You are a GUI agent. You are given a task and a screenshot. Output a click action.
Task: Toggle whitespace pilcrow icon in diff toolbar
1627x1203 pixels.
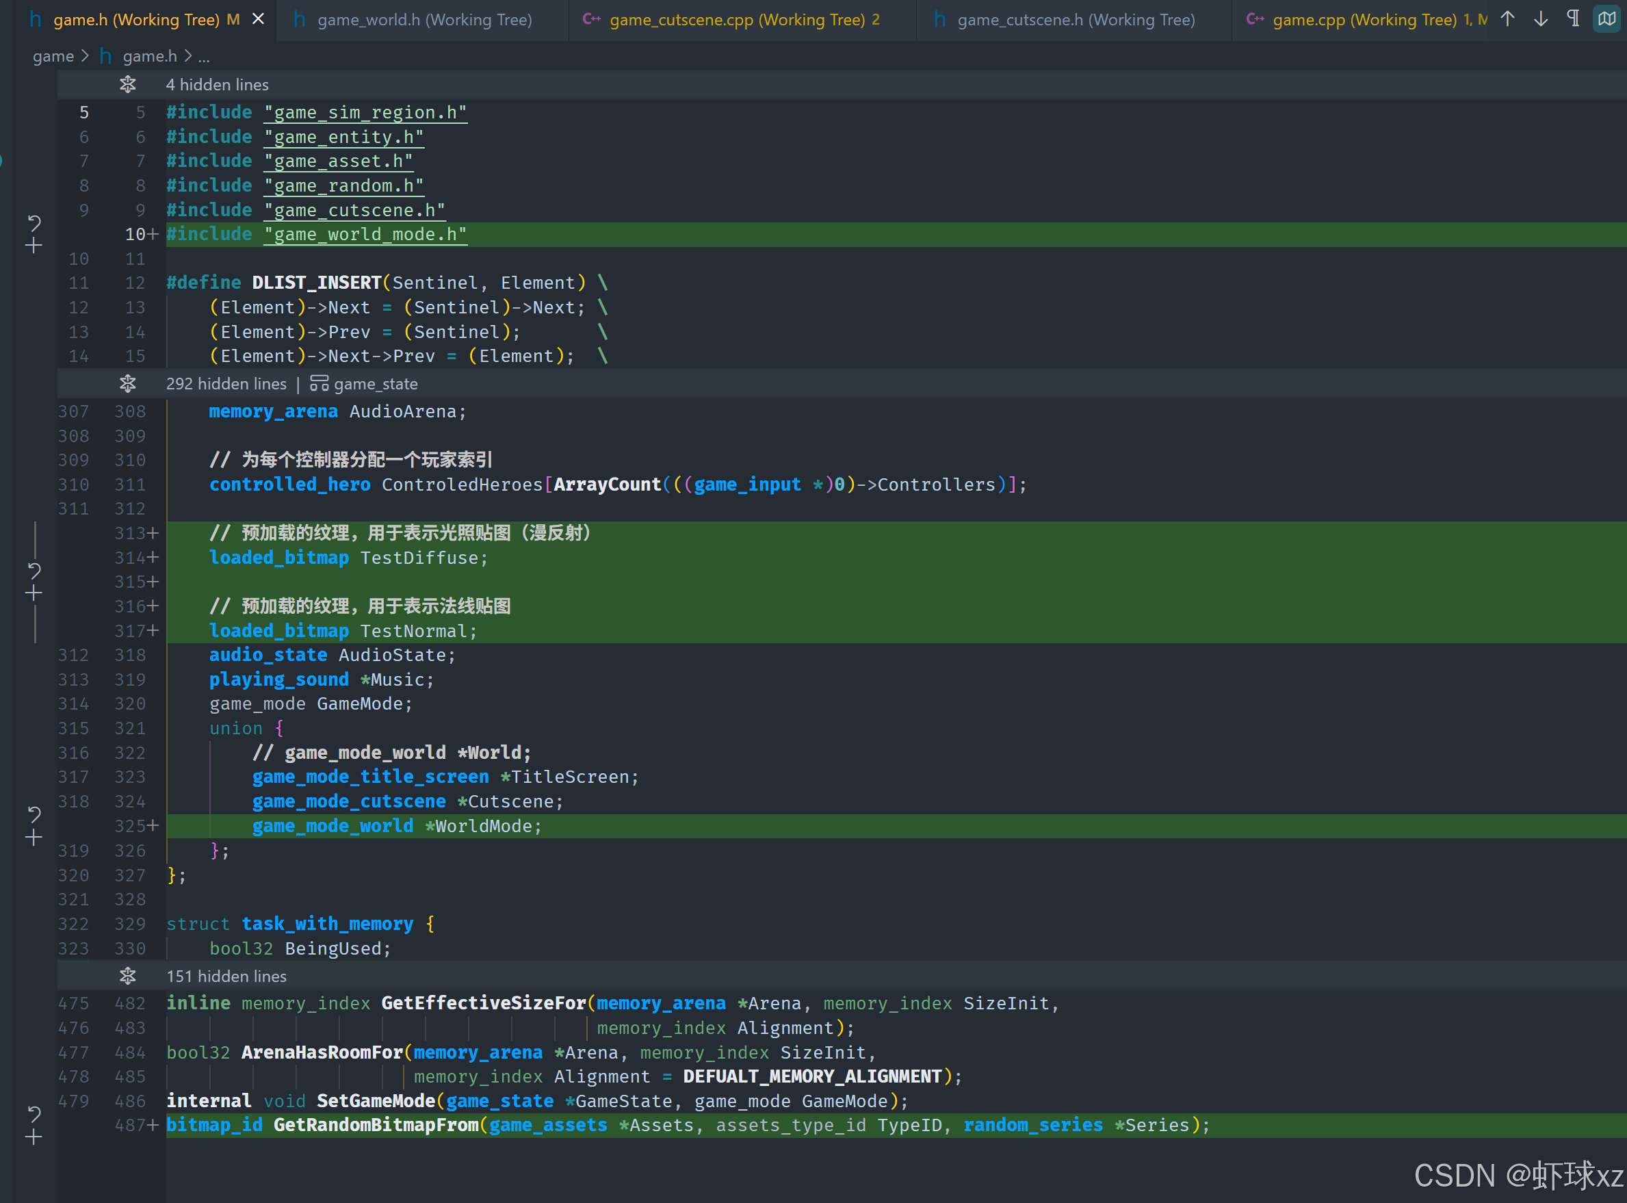[x=1573, y=19]
